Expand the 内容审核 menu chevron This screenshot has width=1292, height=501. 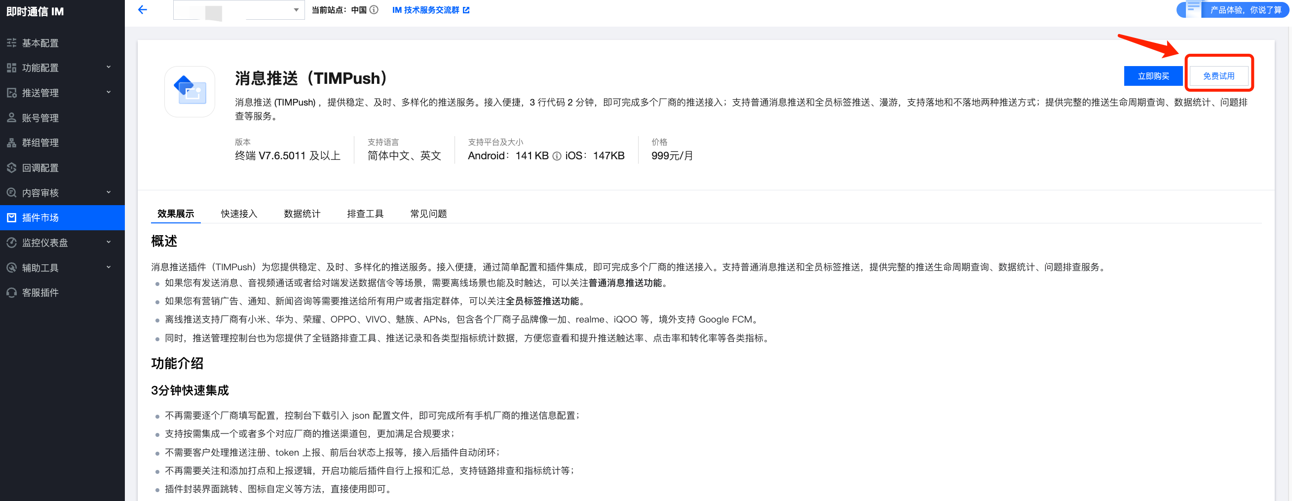(109, 192)
